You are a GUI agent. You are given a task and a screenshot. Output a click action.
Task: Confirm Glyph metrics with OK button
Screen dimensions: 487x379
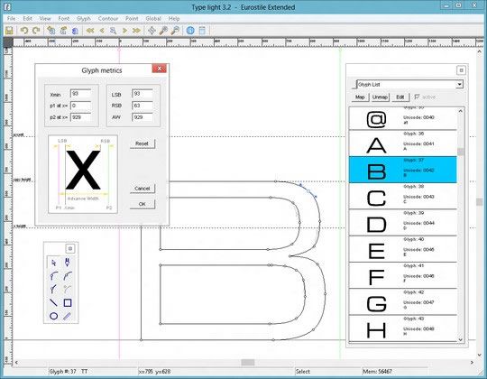tap(142, 204)
